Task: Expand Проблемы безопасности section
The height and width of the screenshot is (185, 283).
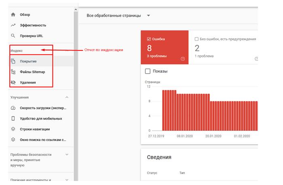Action: 67,154
